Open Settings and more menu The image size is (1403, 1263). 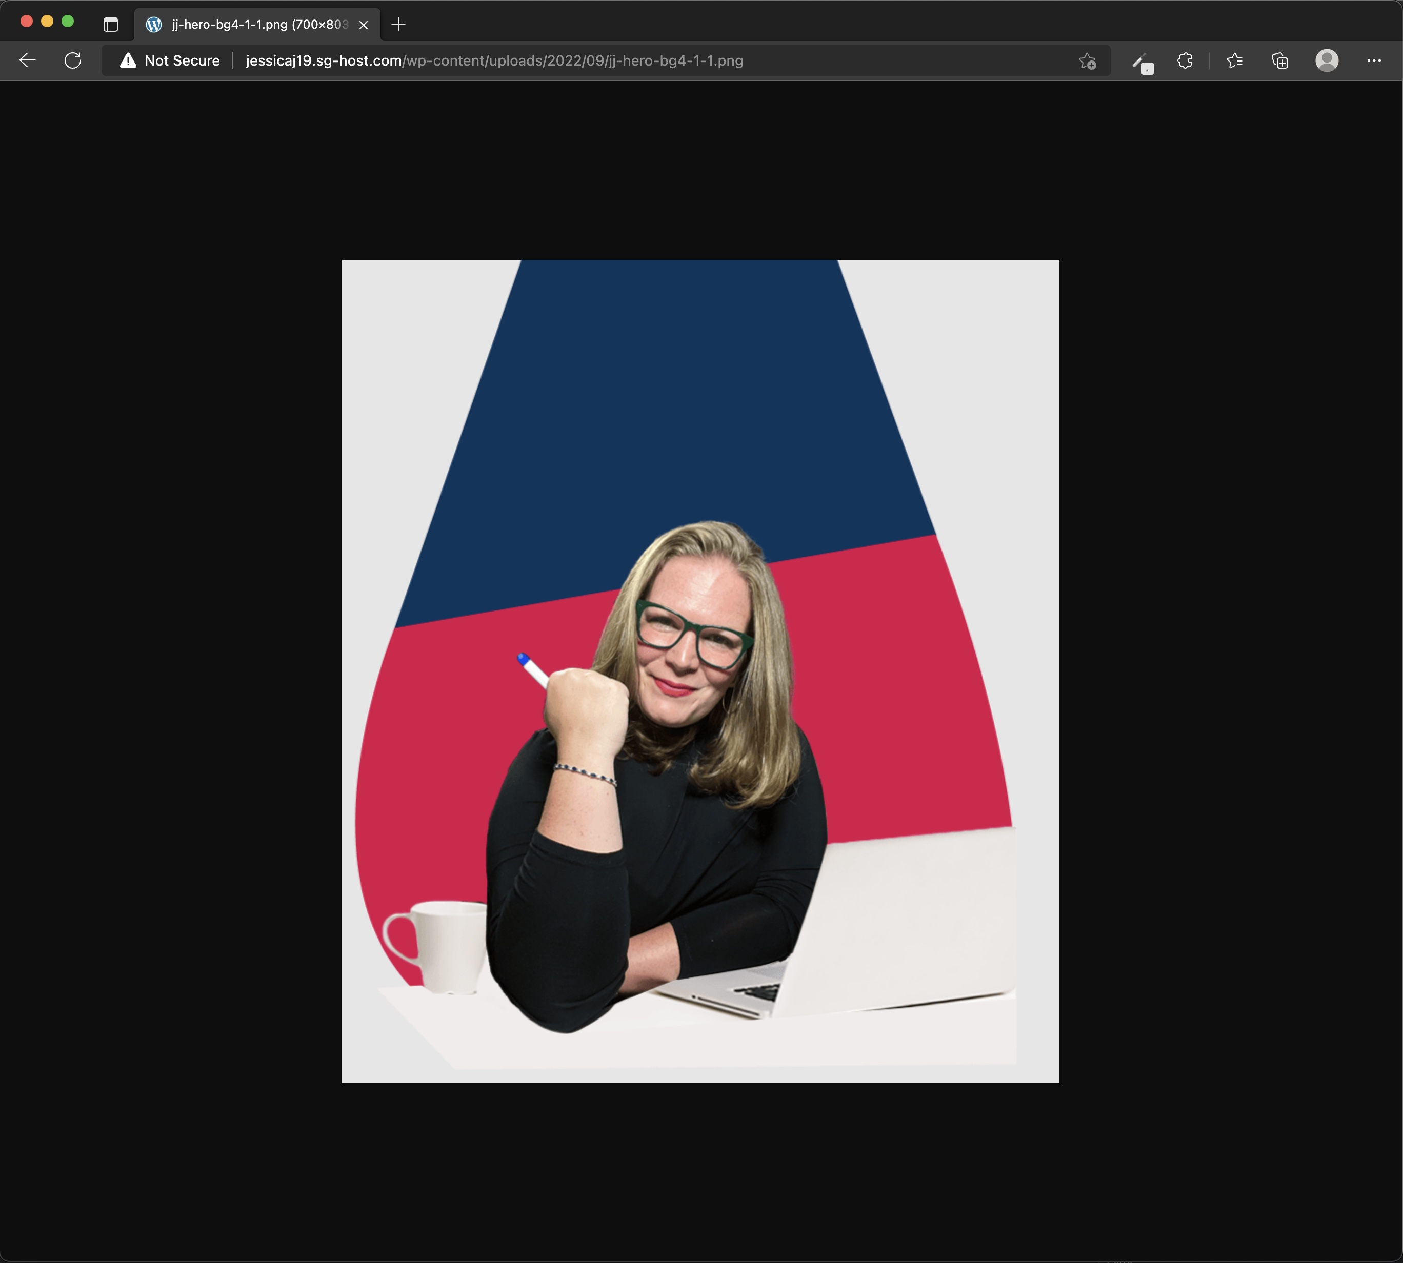click(1374, 60)
